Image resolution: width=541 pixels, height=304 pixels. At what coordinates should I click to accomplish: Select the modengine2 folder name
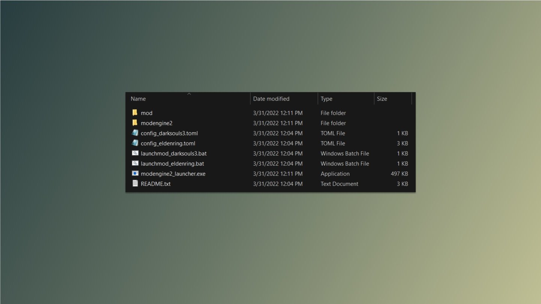tap(157, 123)
